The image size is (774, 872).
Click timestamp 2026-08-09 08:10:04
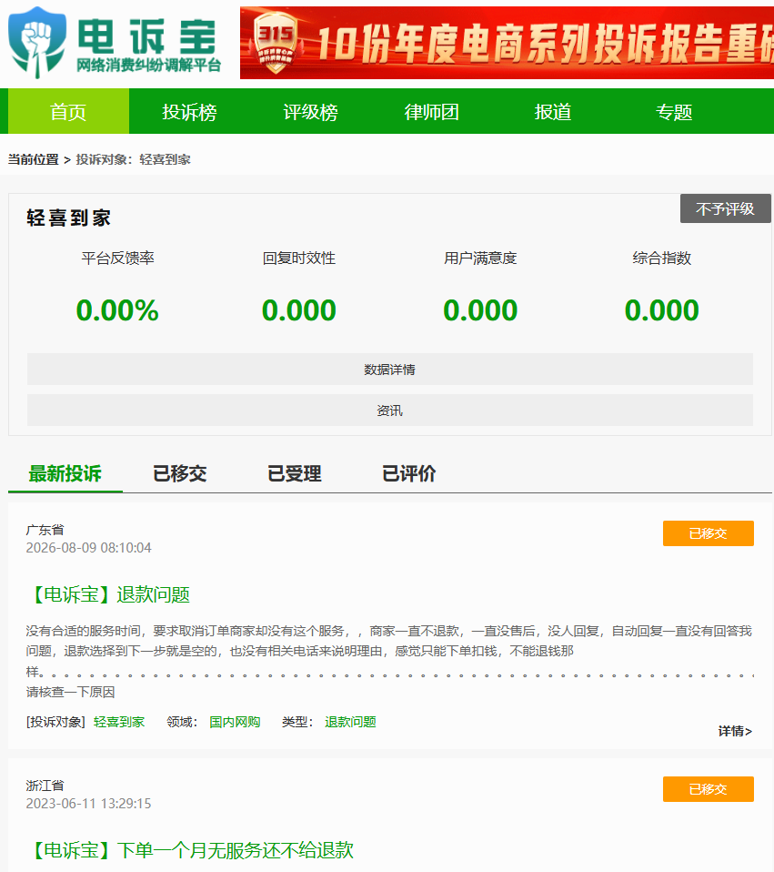pyautogui.click(x=88, y=548)
